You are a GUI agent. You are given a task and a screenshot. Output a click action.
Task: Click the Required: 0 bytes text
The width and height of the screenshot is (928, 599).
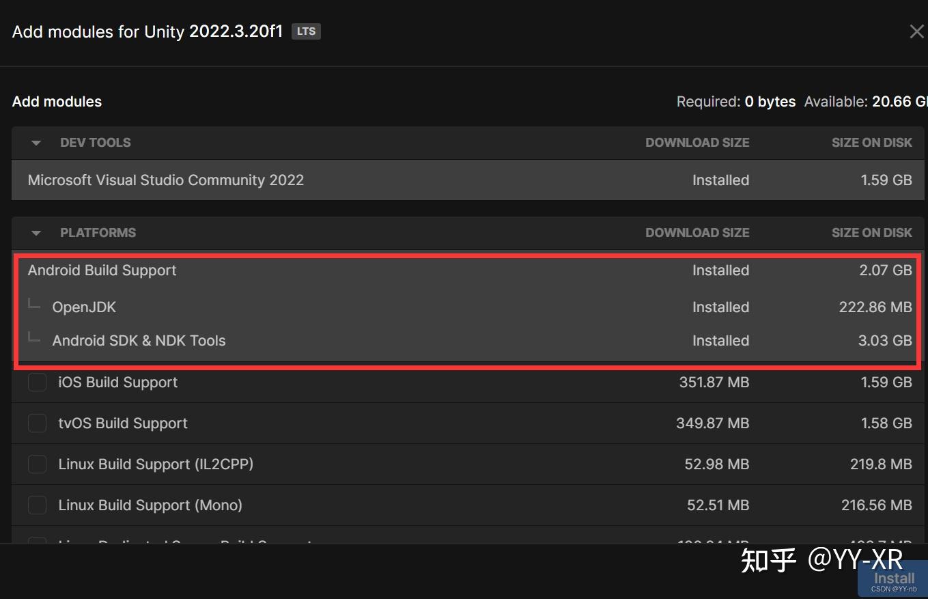[736, 101]
